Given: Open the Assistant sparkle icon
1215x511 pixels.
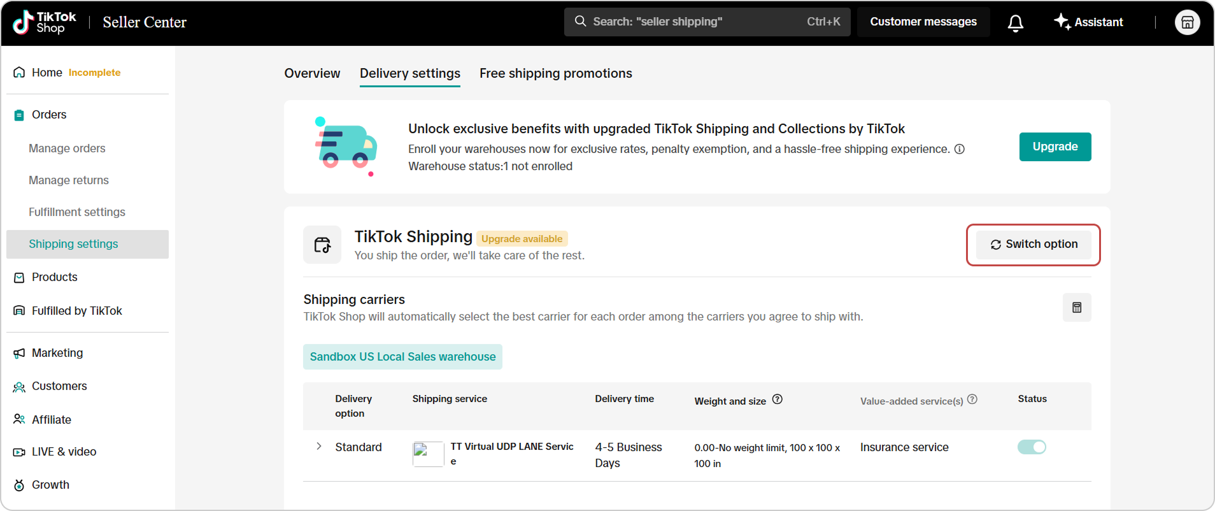Looking at the screenshot, I should point(1062,22).
